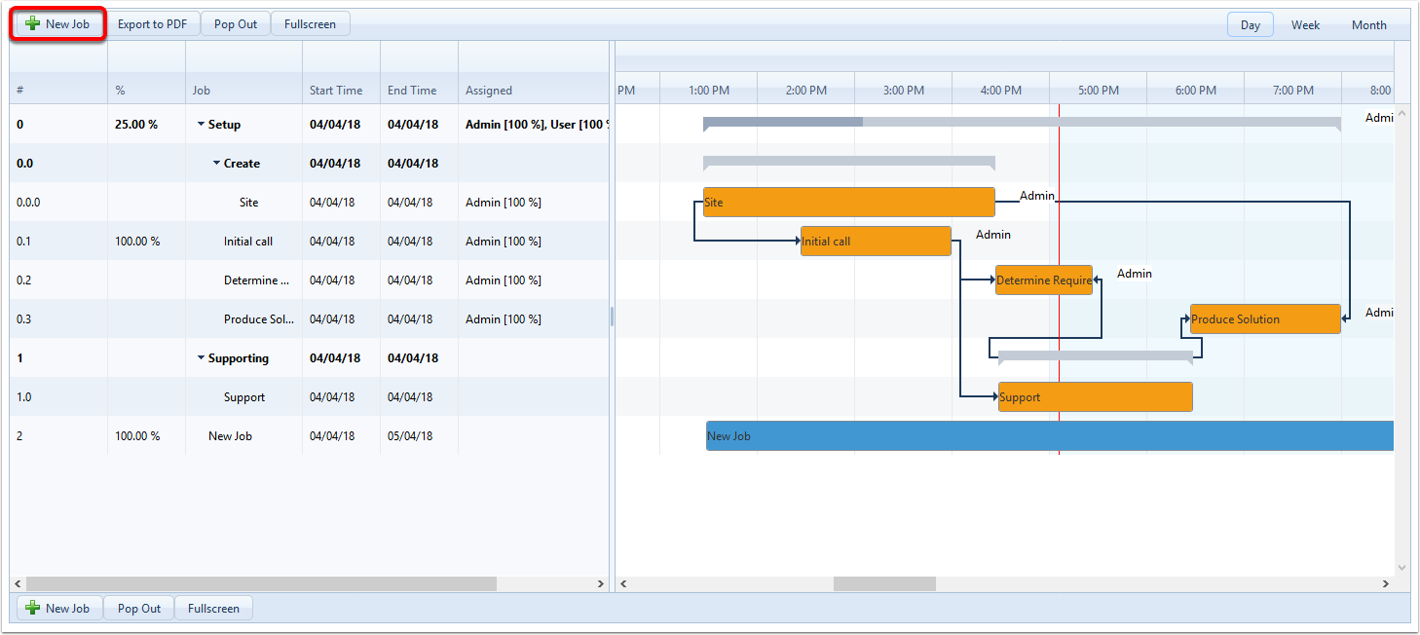Screen dimensions: 1420x635
Task: Select the Initial call row in job list
Action: point(310,242)
